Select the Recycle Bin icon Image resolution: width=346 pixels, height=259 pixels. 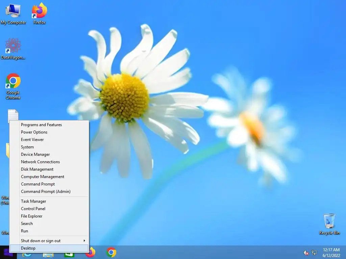329,224
